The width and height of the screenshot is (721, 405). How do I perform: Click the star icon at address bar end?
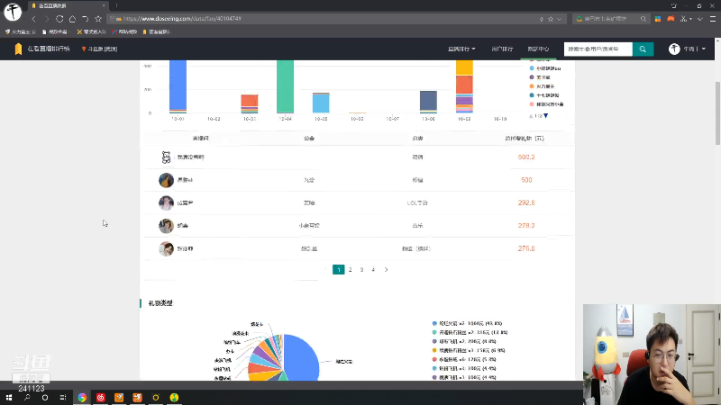pos(551,19)
